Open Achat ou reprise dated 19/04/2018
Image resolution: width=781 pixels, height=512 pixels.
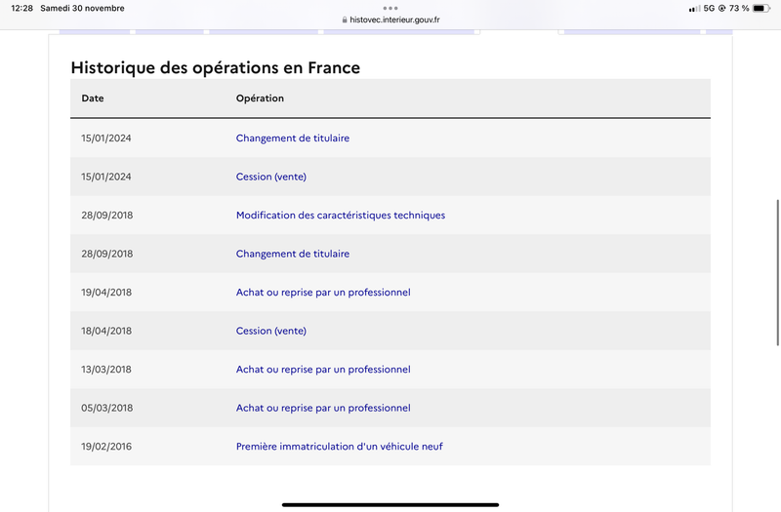click(323, 292)
